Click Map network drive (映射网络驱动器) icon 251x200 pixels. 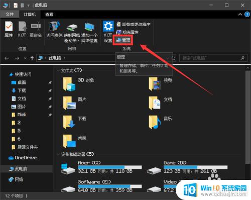click(x=72, y=28)
